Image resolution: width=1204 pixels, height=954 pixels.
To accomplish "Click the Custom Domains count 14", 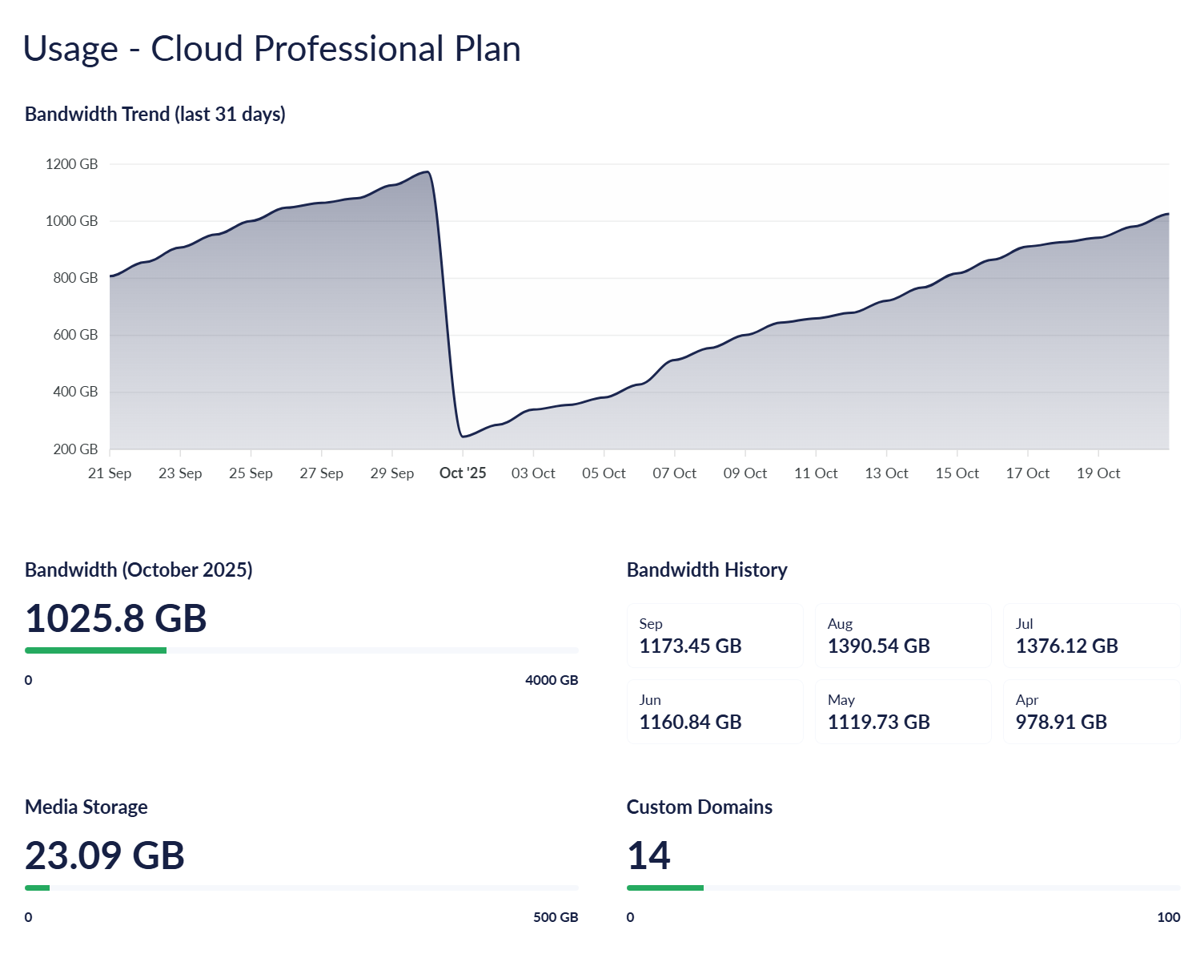I will pyautogui.click(x=648, y=855).
